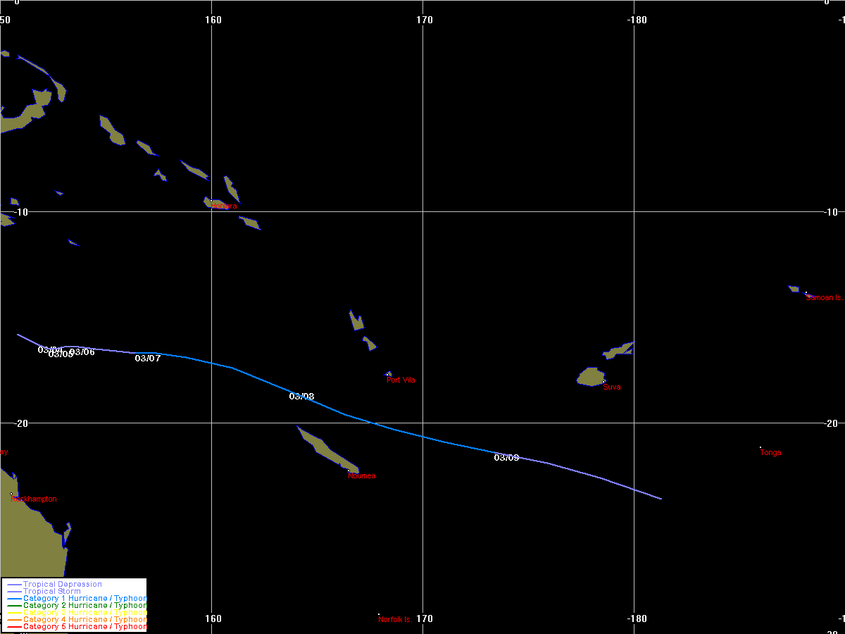The width and height of the screenshot is (845, 634).
Task: Click Tropical Depression legend entry
Action: point(62,585)
